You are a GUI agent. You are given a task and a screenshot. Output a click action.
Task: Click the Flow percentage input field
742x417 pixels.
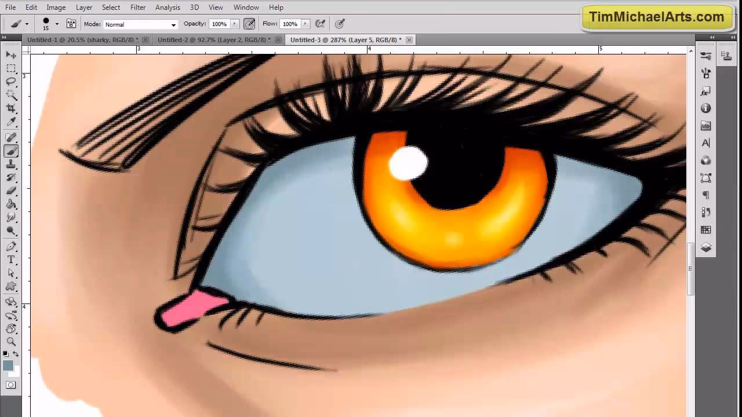point(289,24)
